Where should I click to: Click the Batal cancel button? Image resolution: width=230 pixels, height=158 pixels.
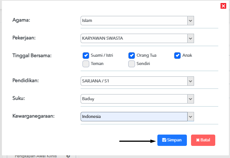203,140
